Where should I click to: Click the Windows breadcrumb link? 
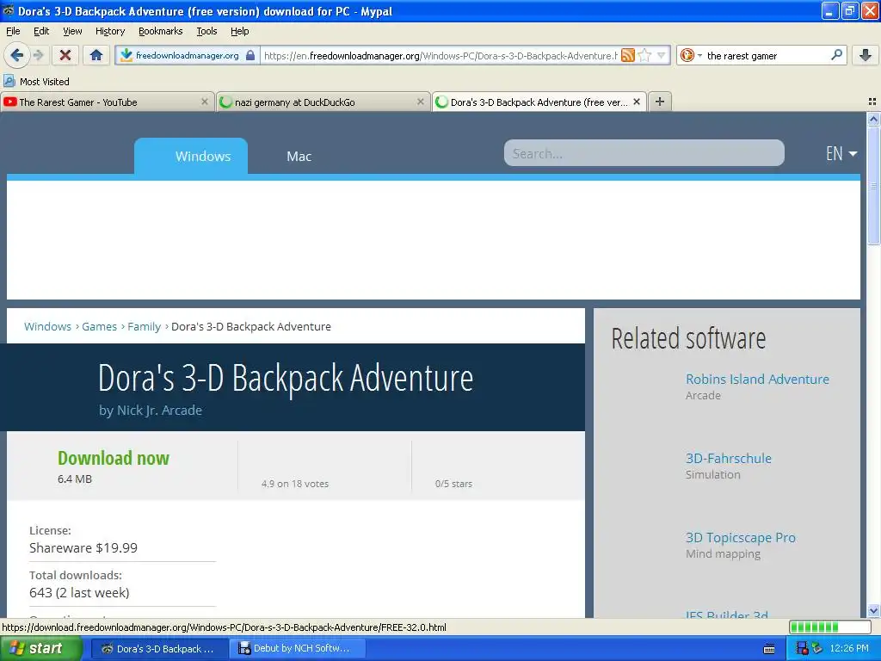click(48, 326)
